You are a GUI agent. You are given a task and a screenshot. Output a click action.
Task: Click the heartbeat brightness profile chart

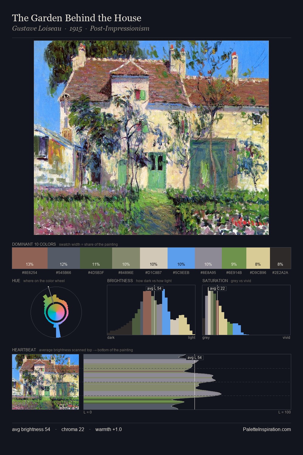(x=187, y=382)
